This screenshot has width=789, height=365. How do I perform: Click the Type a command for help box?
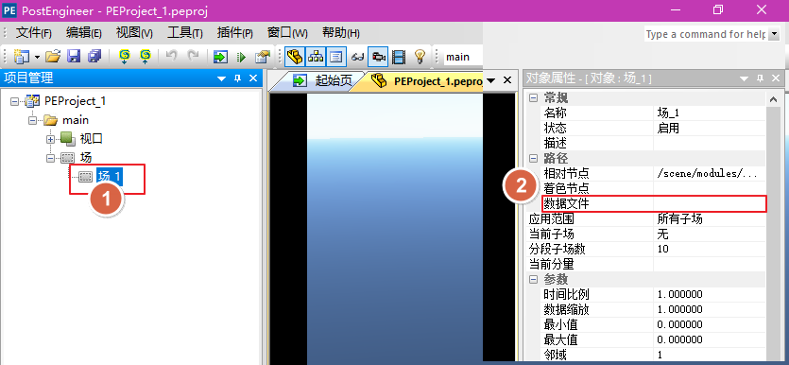pyautogui.click(x=706, y=34)
